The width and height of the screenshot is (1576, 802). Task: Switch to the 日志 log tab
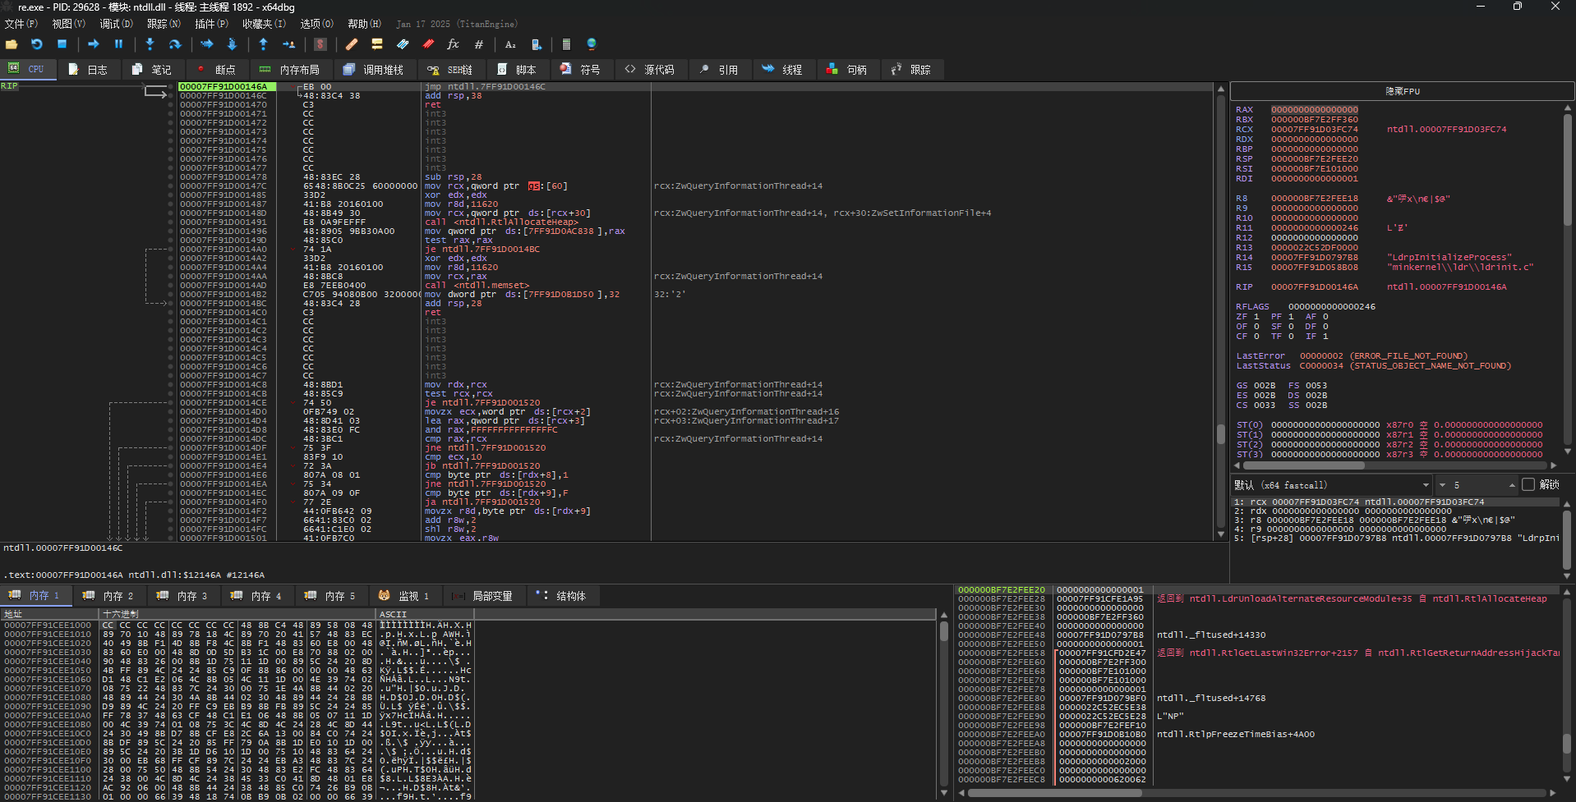pyautogui.click(x=89, y=70)
